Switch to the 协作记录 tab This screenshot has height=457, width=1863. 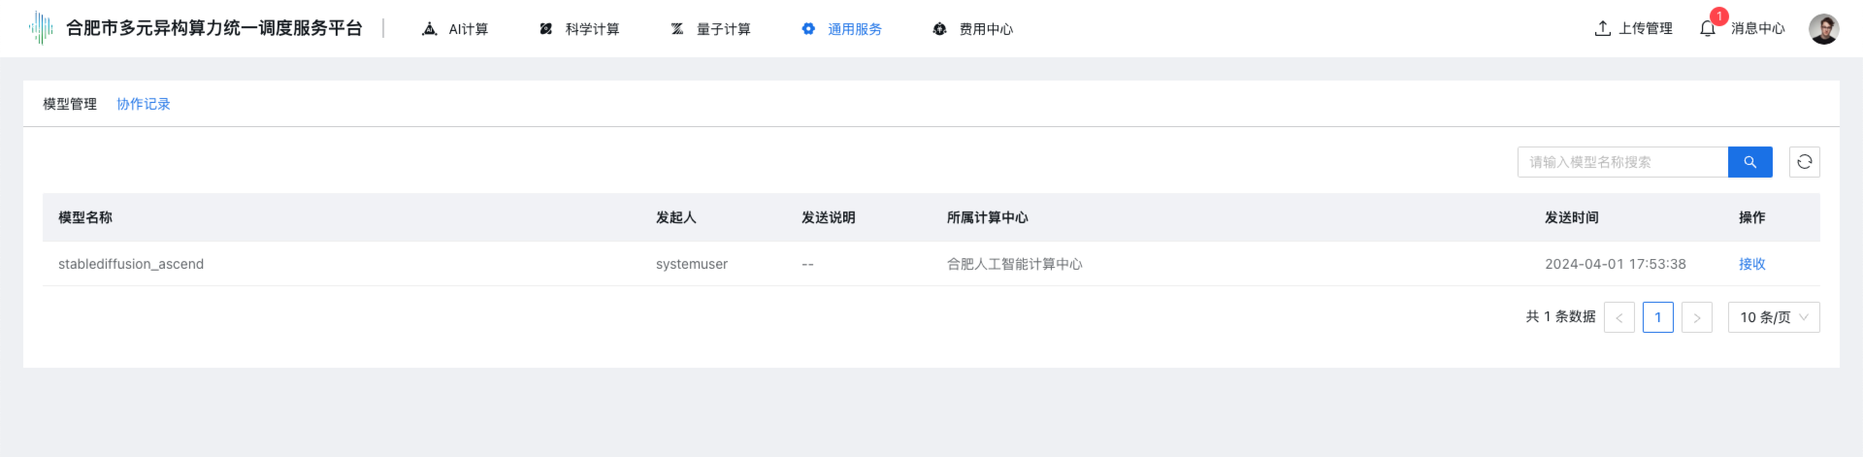(x=144, y=104)
